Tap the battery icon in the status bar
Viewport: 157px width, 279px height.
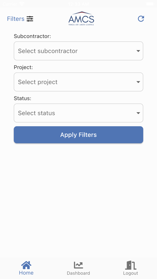(x=150, y=4)
